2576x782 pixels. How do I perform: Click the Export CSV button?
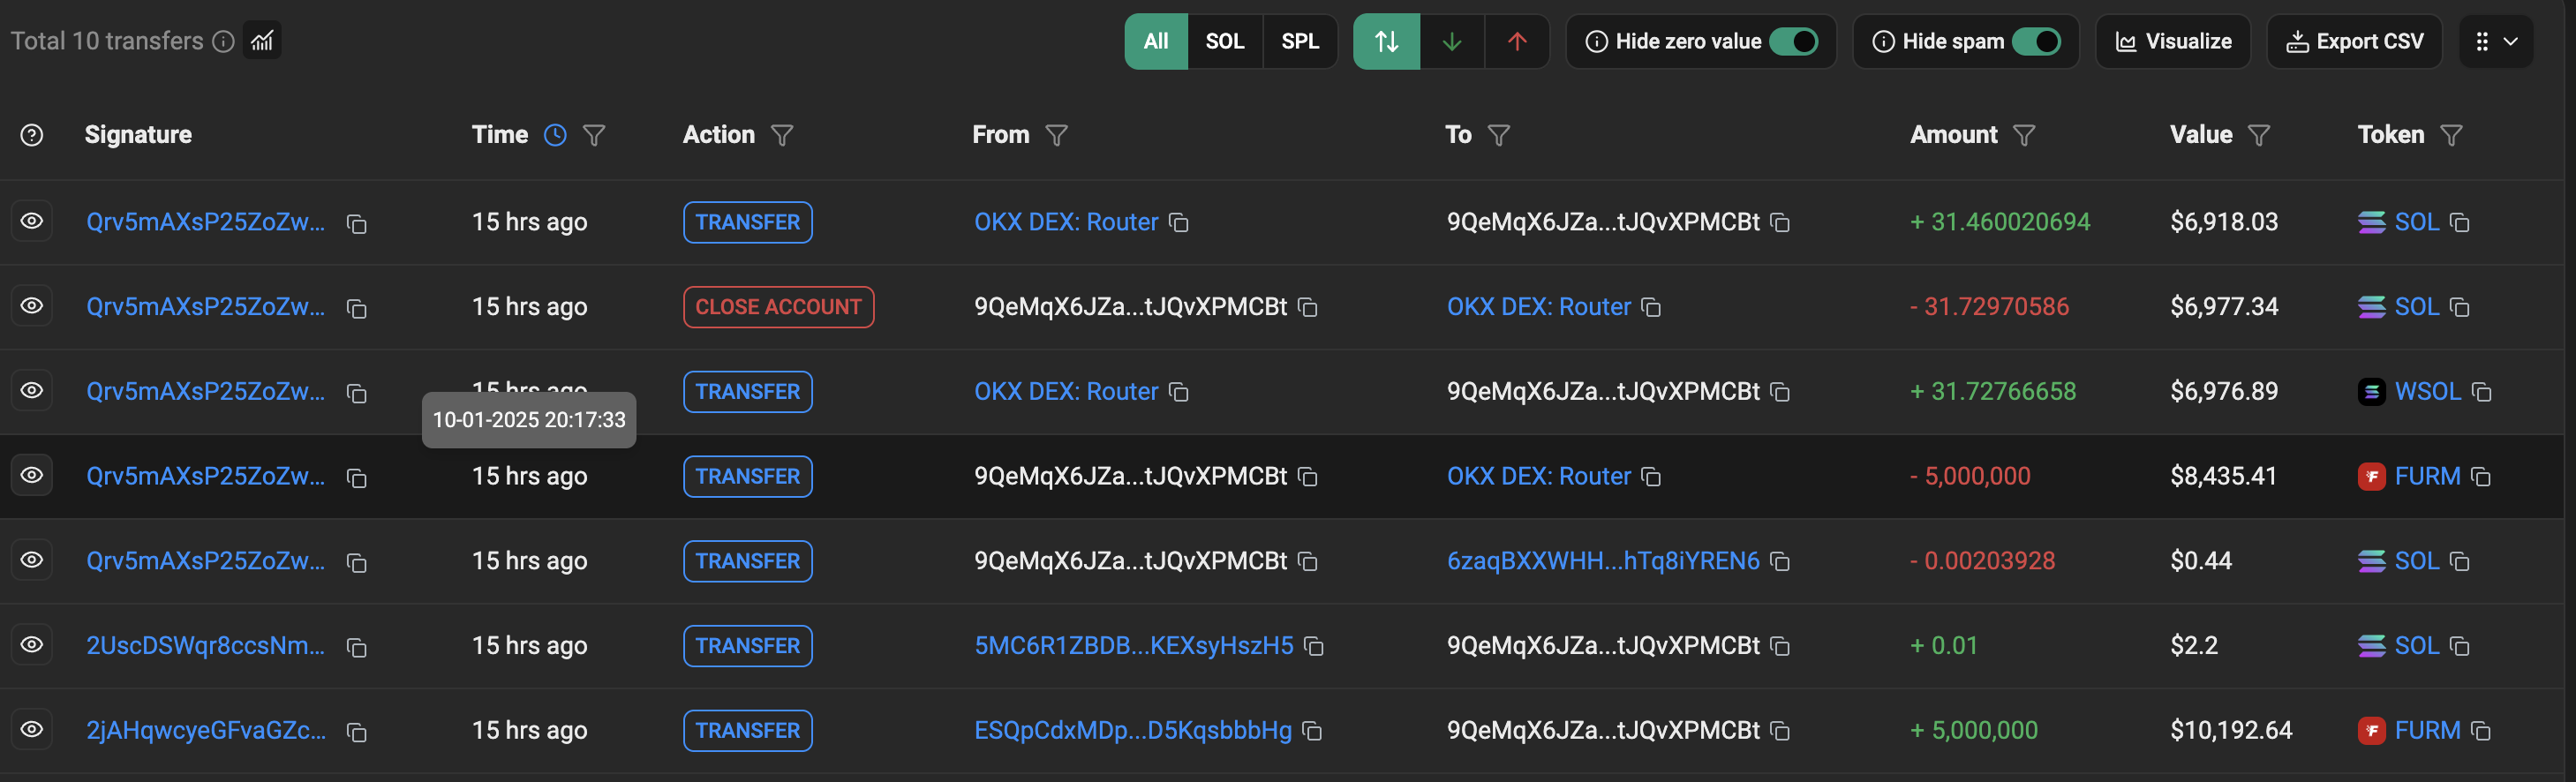[x=2354, y=41]
